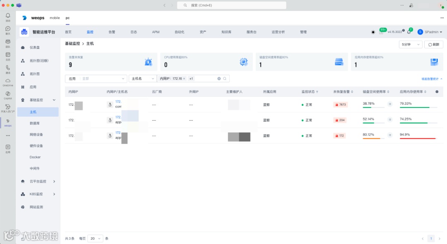The height and width of the screenshot is (244, 447).
Task: Open 数据库 in the sidebar
Action: tap(35, 123)
